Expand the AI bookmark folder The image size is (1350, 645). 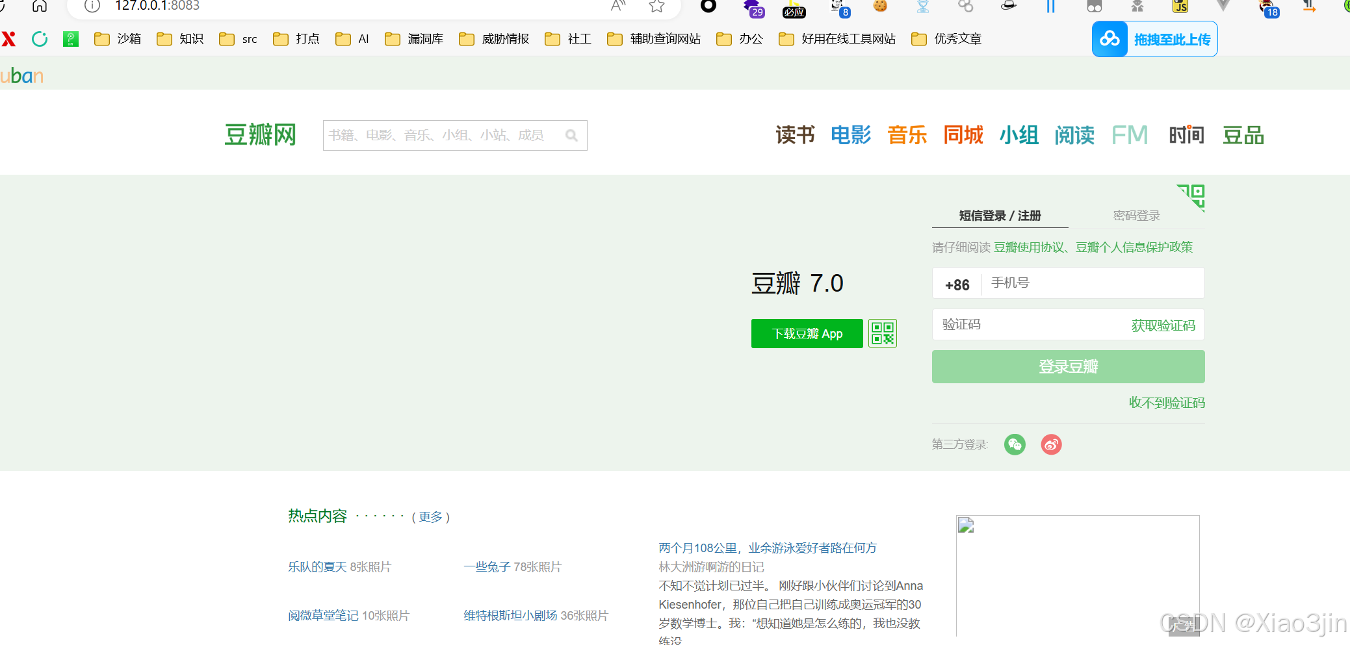[x=352, y=39]
